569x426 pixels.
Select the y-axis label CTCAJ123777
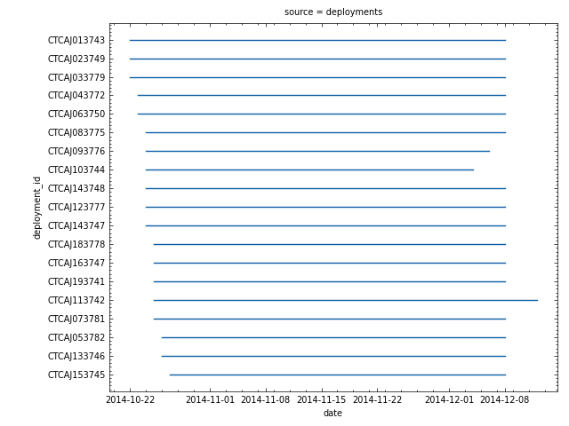(76, 207)
